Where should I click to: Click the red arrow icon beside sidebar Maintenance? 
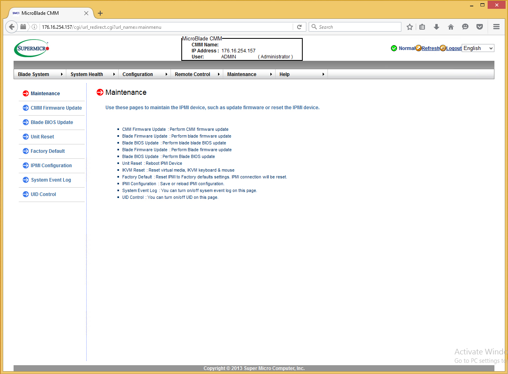26,94
